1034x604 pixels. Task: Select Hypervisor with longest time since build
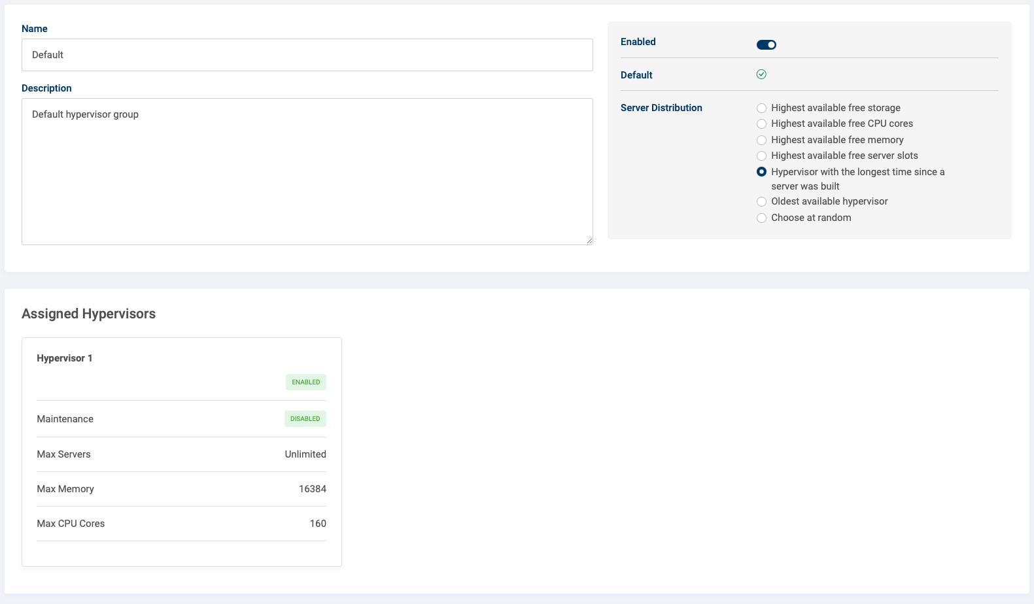tap(761, 172)
